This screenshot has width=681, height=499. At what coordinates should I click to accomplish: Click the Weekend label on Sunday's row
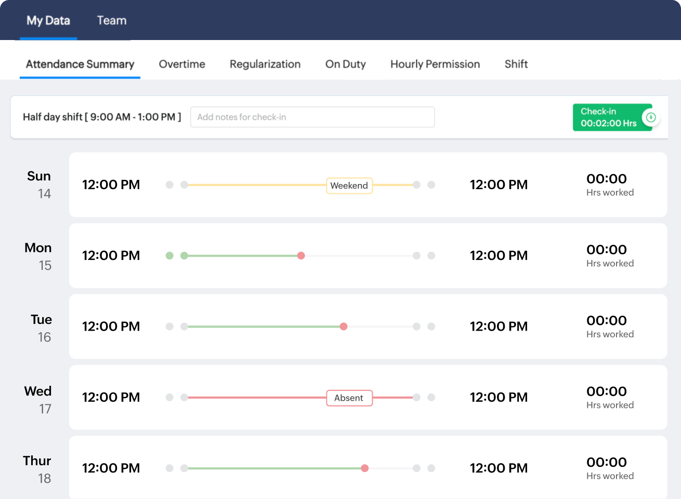[x=349, y=186]
